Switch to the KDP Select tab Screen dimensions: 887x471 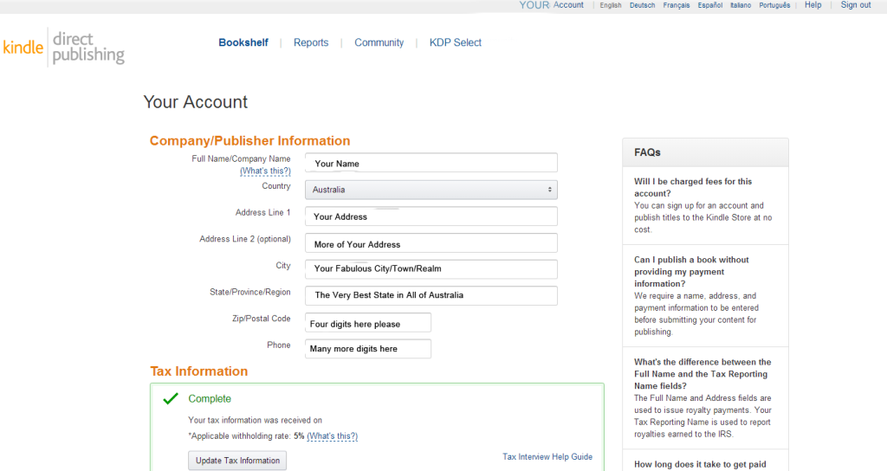tap(455, 42)
